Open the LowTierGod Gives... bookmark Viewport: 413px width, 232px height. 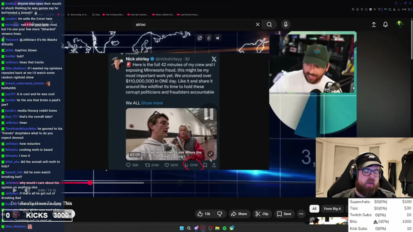(x=188, y=15)
